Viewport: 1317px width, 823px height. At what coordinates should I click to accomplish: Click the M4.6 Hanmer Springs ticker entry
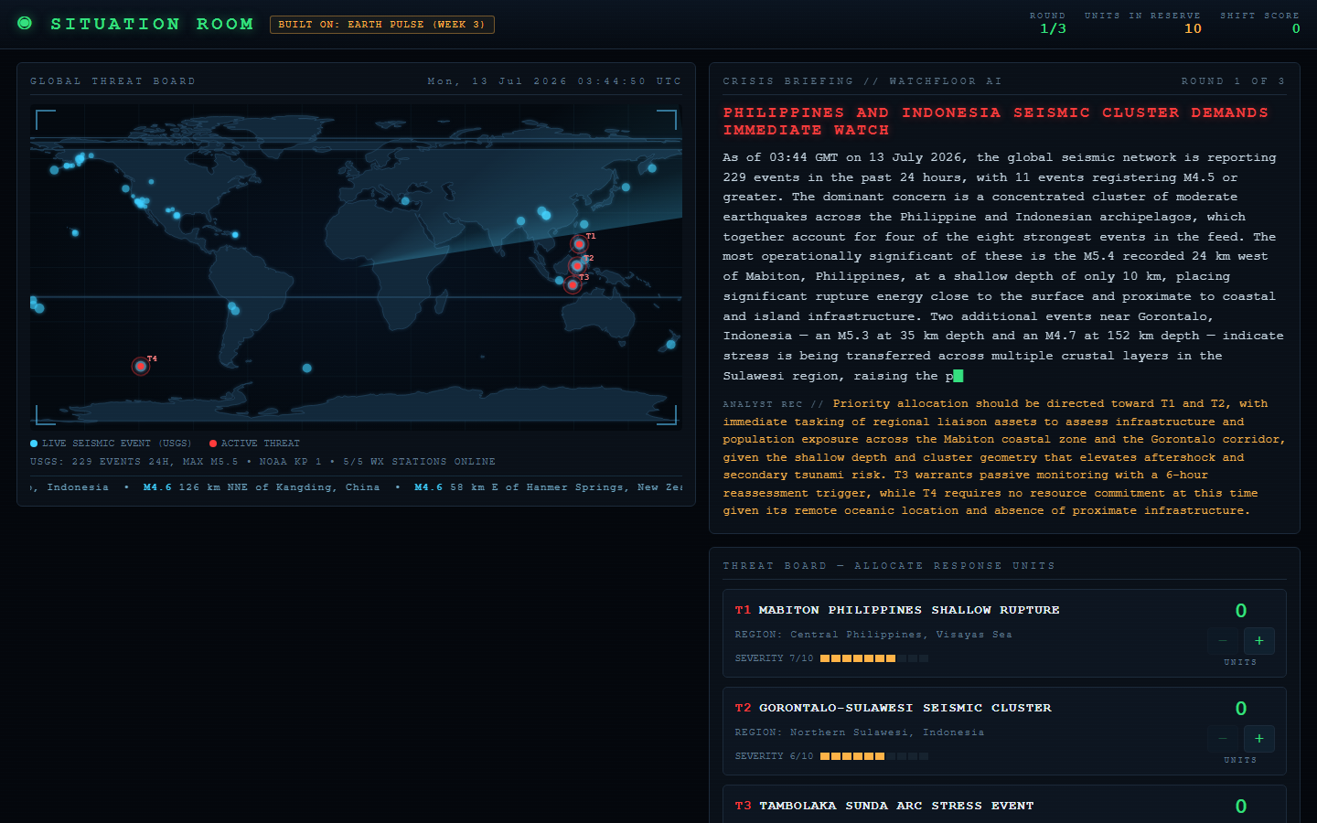point(549,487)
